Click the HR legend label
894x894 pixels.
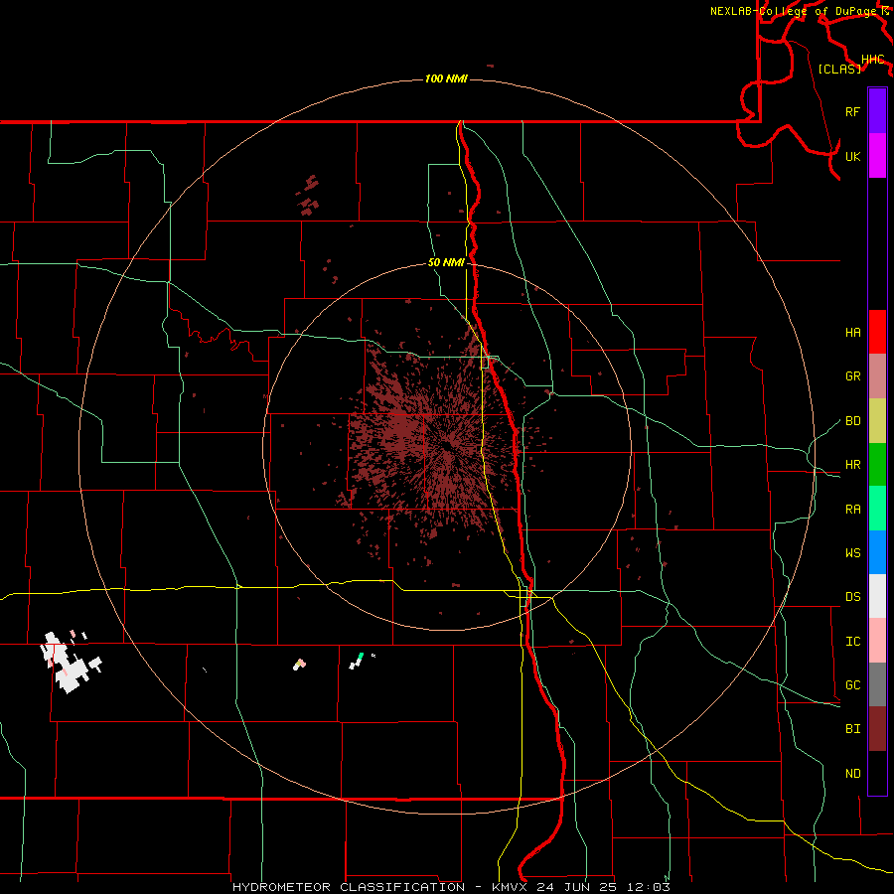coord(853,465)
